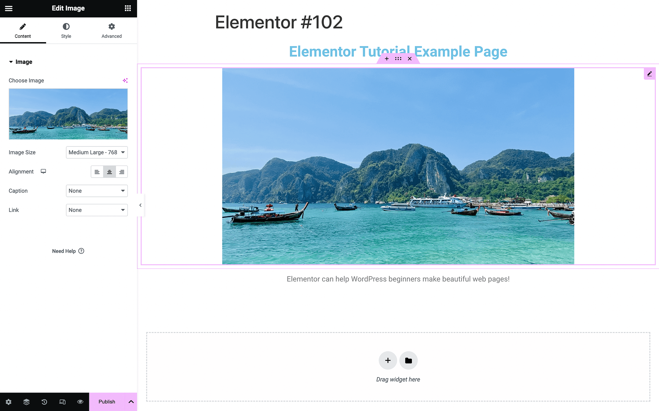Click the Publish button
The width and height of the screenshot is (659, 411).
[x=107, y=401]
